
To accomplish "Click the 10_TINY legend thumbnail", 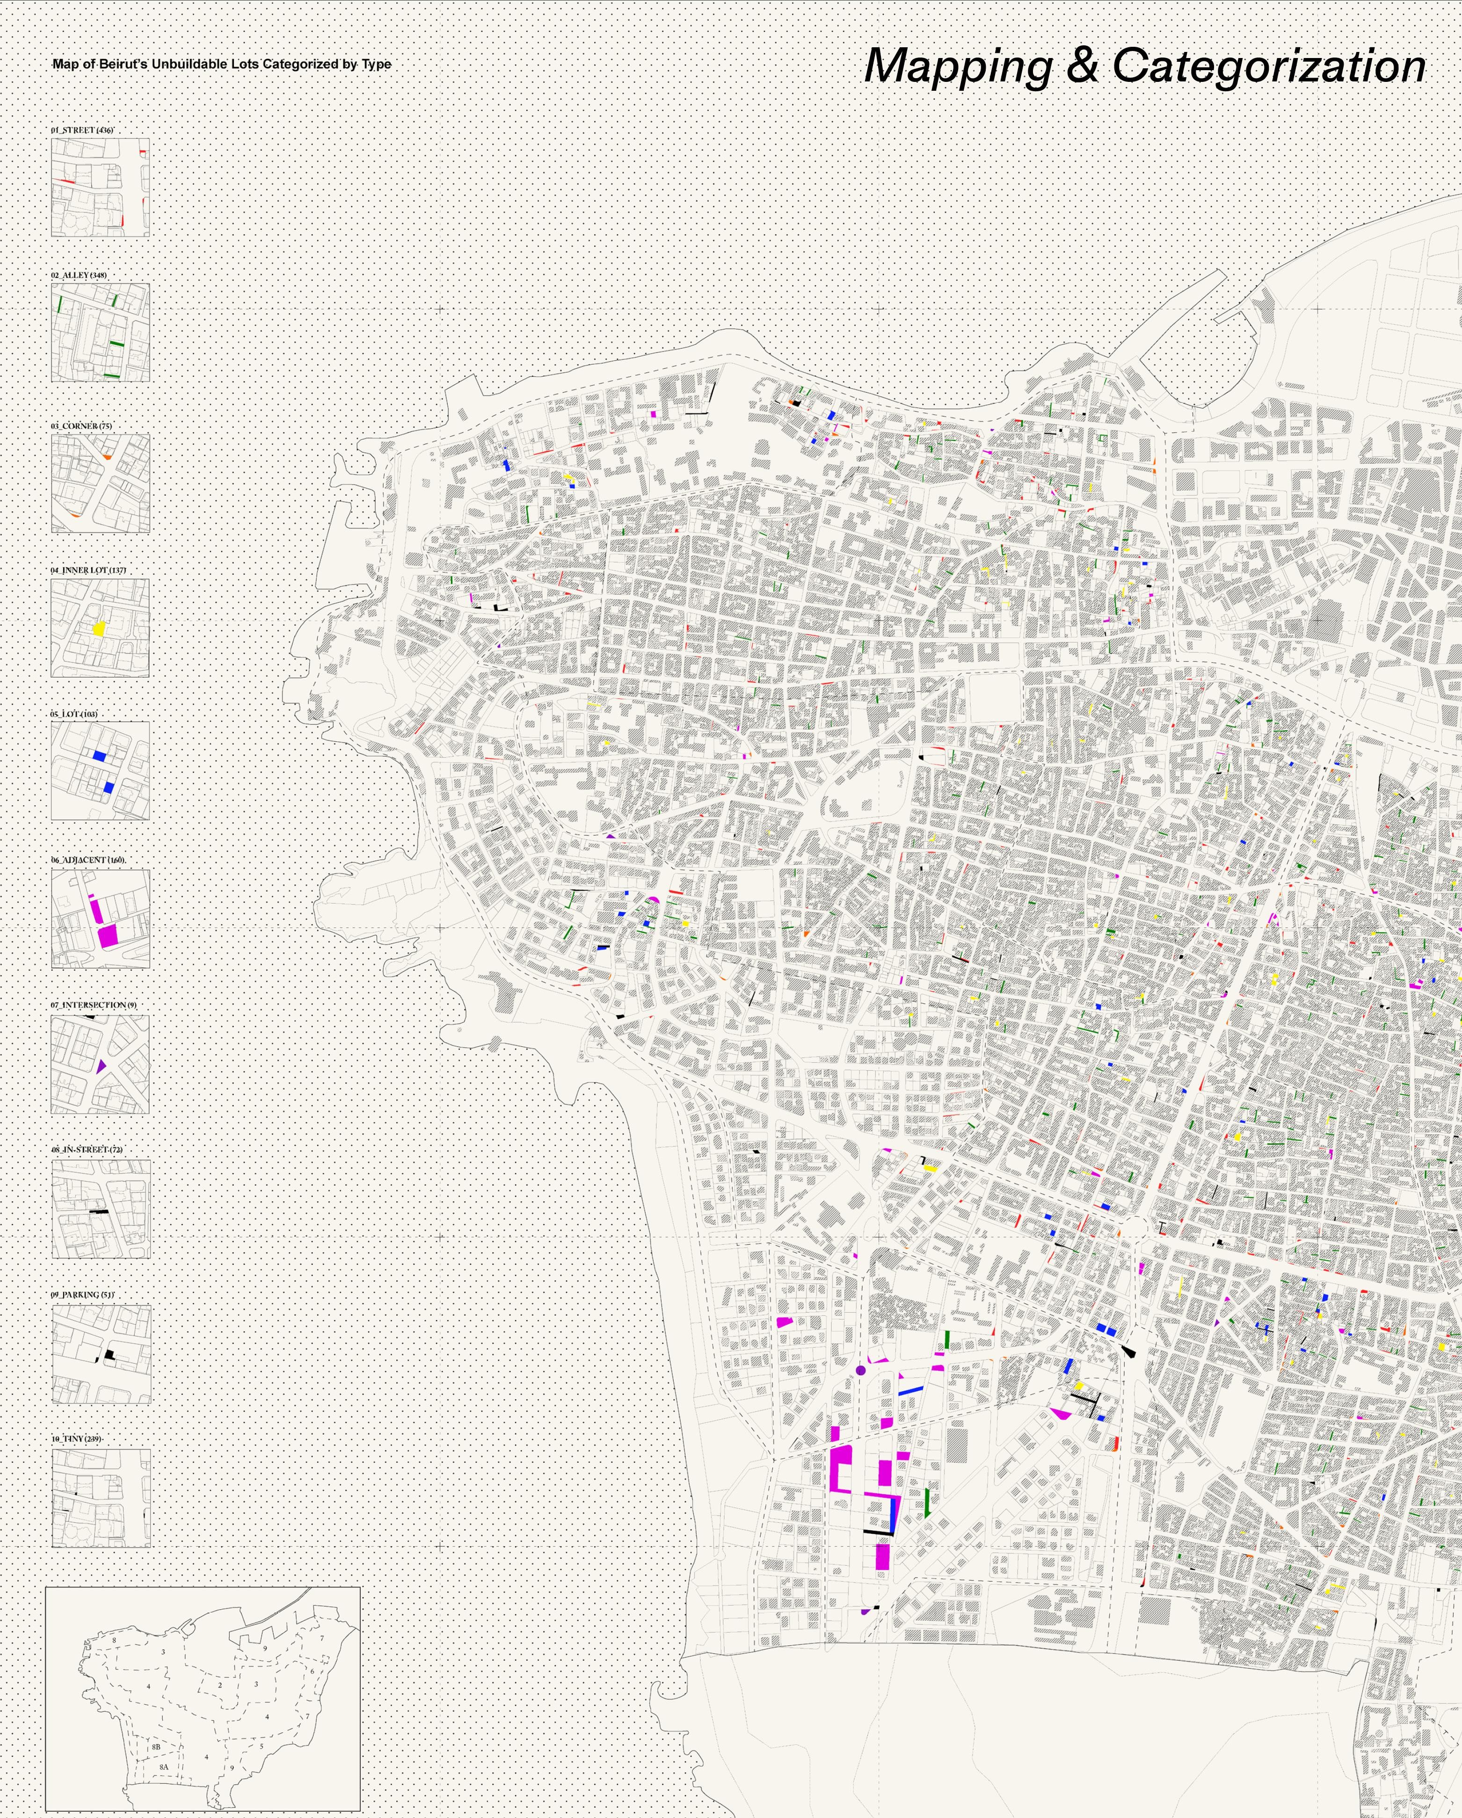I will click(x=100, y=1497).
